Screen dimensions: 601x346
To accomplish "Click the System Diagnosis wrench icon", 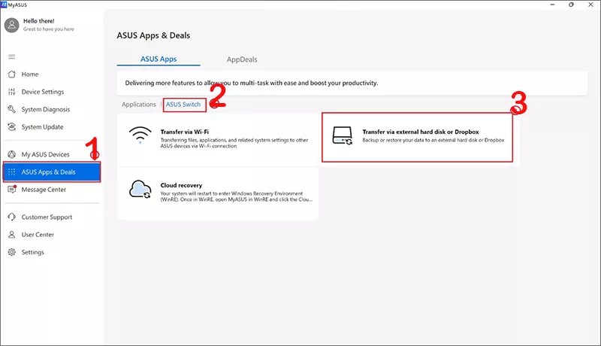I will pyautogui.click(x=12, y=109).
